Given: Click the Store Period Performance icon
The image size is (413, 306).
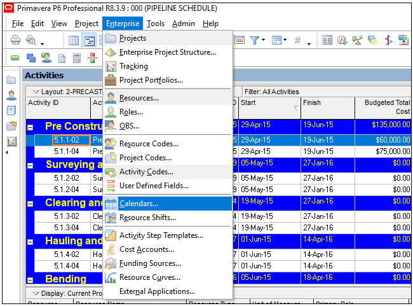Looking at the screenshot, I should coord(403,40).
